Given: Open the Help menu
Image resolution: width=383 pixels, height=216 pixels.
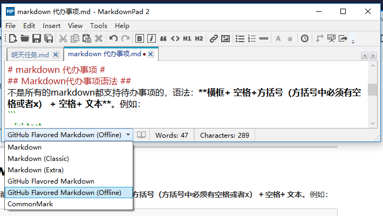Looking at the screenshot, I should 122,26.
